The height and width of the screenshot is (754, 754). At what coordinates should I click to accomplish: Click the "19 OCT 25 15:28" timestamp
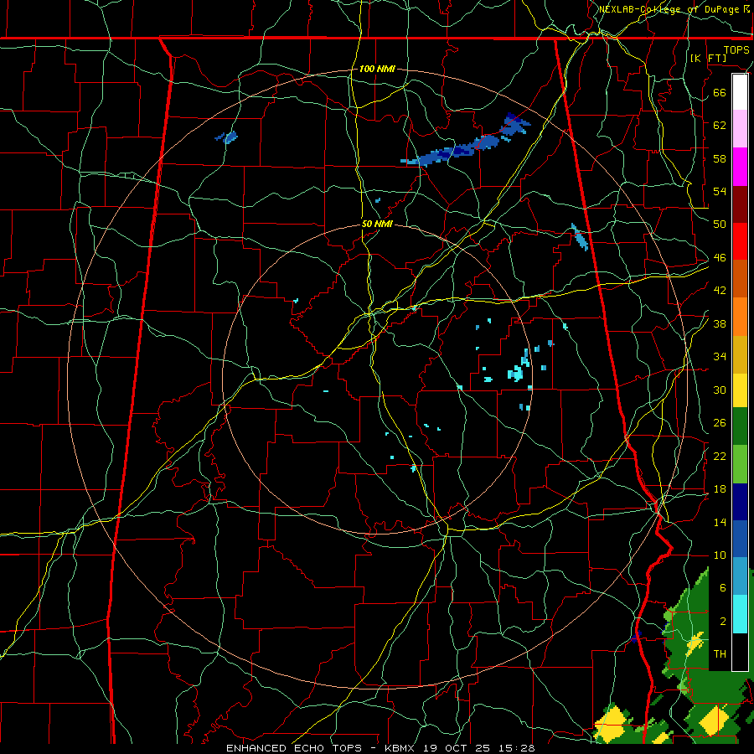478,748
